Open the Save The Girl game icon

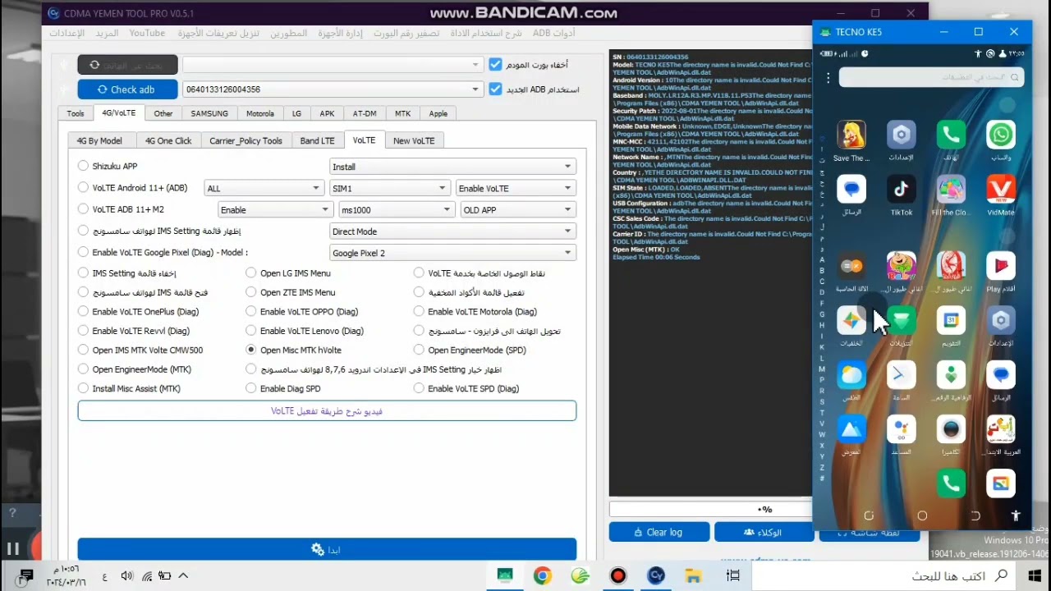click(x=851, y=135)
